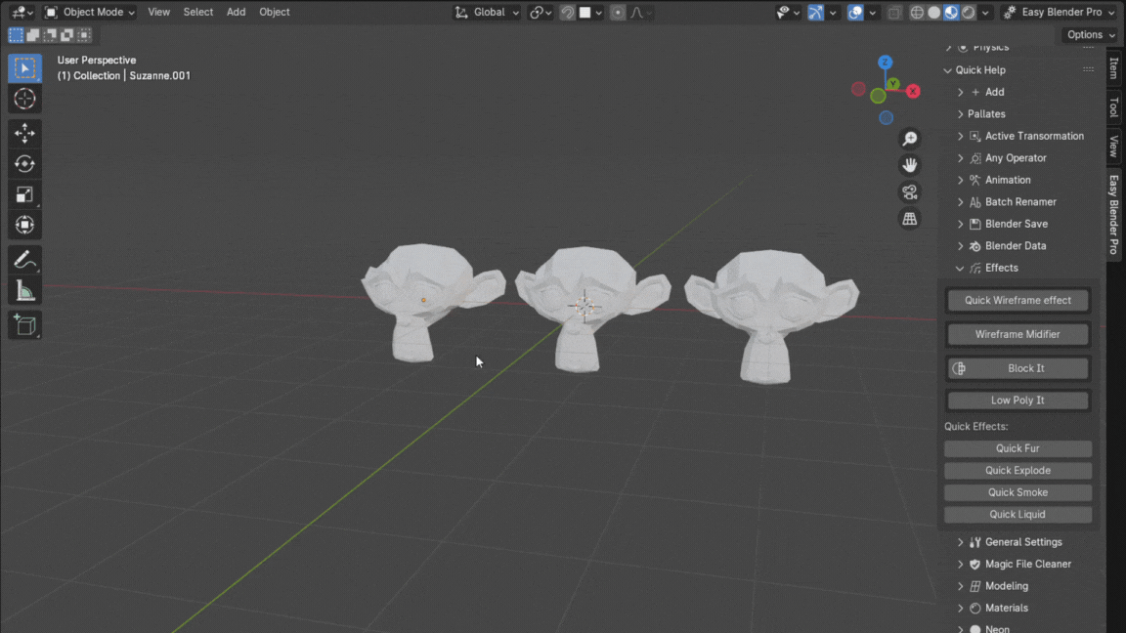This screenshot has width=1126, height=633.
Task: Toggle the snapping magnet icon
Action: tap(567, 13)
